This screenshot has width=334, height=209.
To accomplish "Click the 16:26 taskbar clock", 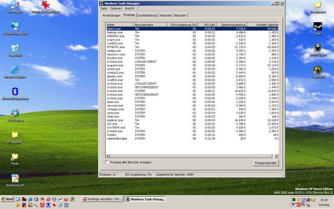I will point(324,200).
